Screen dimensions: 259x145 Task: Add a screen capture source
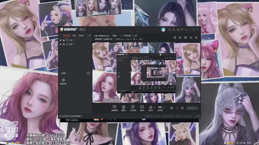115,108
